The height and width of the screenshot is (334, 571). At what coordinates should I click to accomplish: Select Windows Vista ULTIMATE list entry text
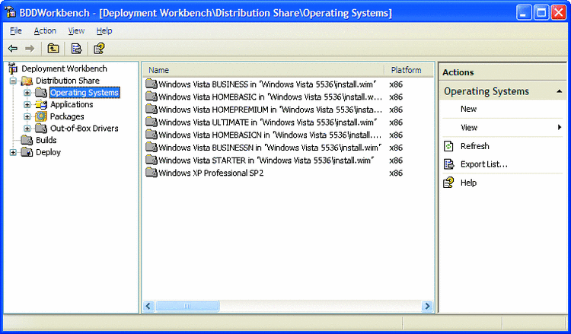[268, 122]
